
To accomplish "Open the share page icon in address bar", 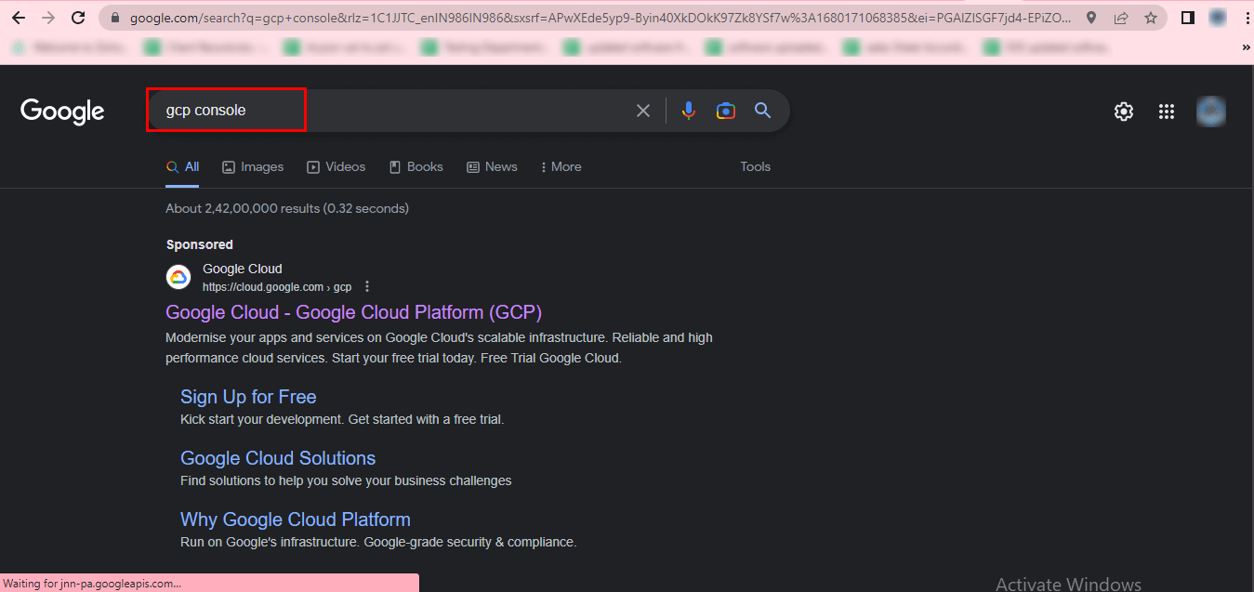I will point(1121,18).
